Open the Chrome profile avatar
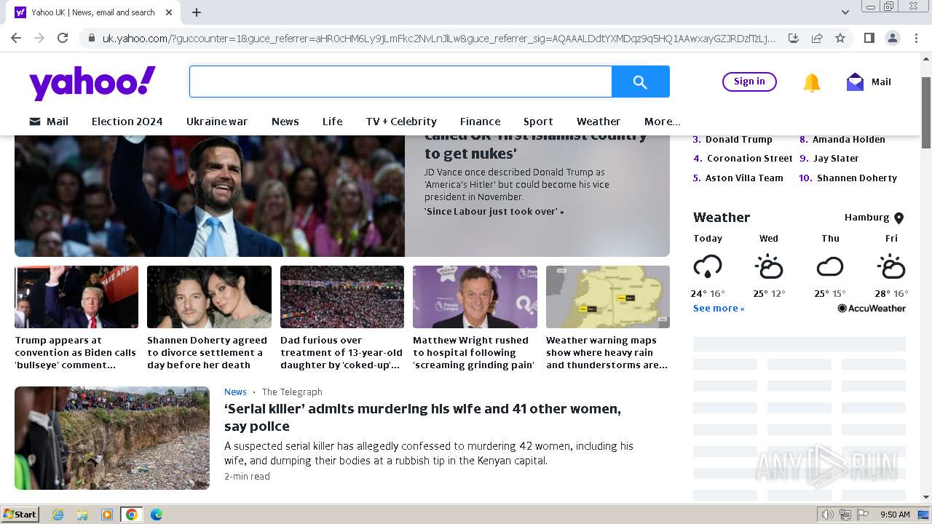This screenshot has height=524, width=932. pyautogui.click(x=892, y=38)
